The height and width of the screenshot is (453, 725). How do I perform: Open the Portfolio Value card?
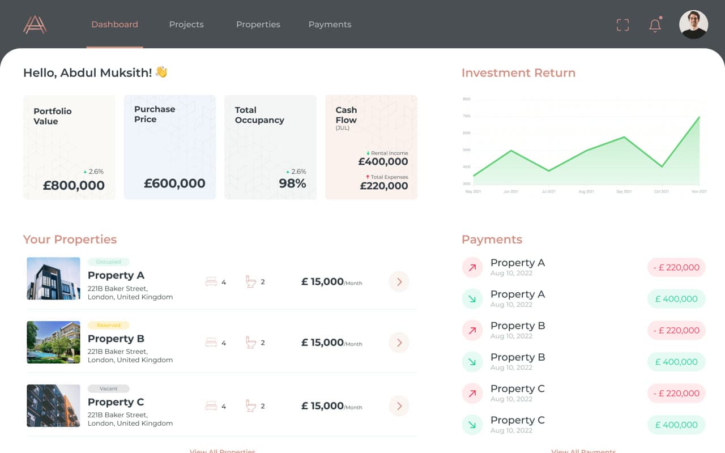[69, 147]
